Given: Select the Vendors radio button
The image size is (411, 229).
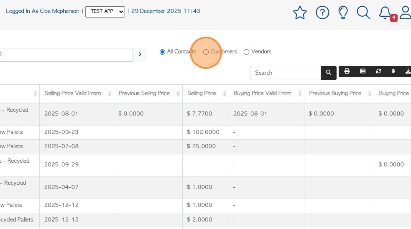Looking at the screenshot, I should 246,52.
